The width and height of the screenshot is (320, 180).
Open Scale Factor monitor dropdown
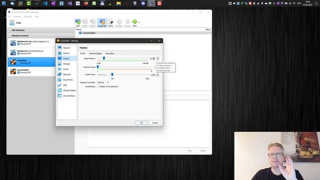tap(103, 74)
